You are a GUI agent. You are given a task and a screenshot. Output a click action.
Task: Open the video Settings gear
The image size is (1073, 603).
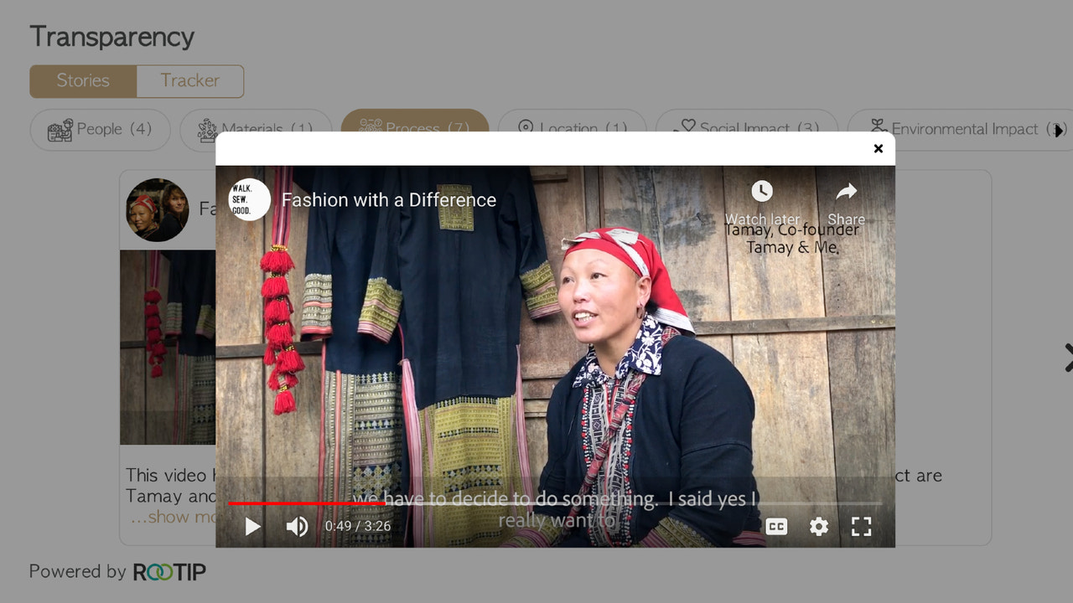pos(819,526)
